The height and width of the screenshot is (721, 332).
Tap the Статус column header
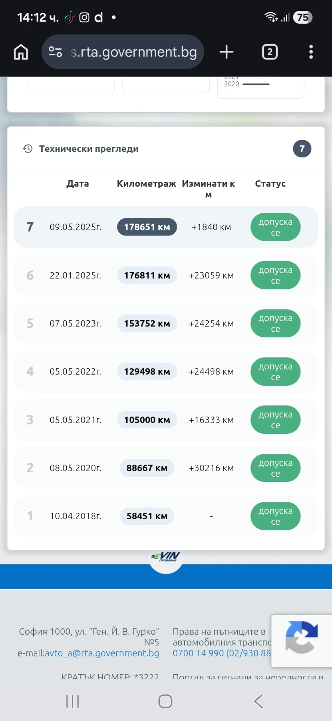[x=270, y=184]
